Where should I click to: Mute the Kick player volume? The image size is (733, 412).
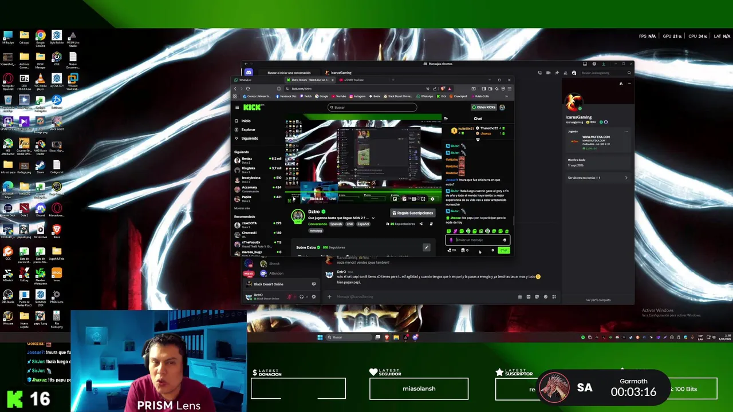304,199
